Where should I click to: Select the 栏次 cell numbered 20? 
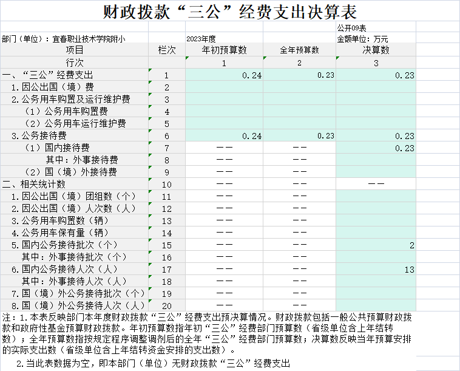click(166, 305)
